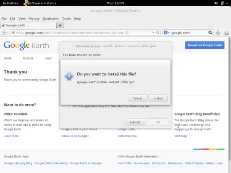Click Install in the confirmation dialog

pyautogui.click(x=158, y=98)
